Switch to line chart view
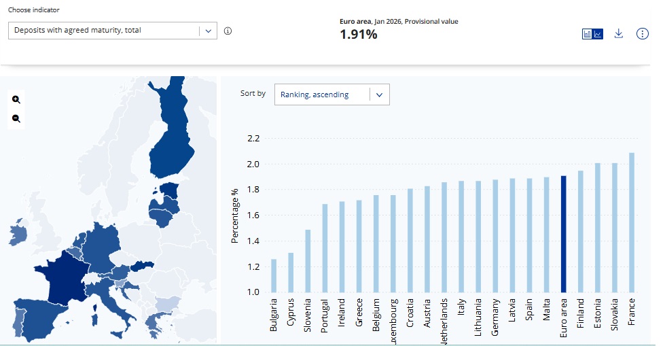 (x=598, y=34)
